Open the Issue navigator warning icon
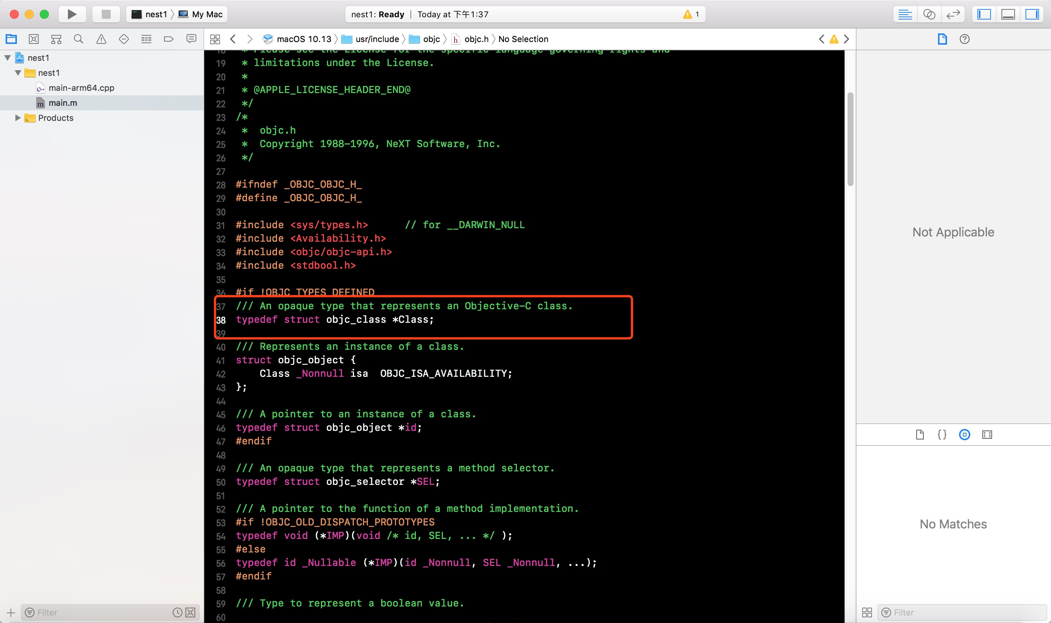1051x623 pixels. [x=101, y=39]
